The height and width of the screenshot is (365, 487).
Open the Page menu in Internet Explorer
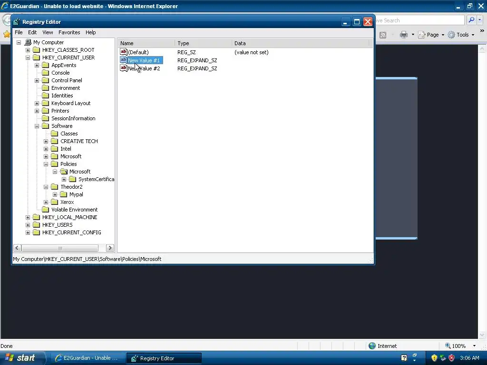tap(431, 35)
